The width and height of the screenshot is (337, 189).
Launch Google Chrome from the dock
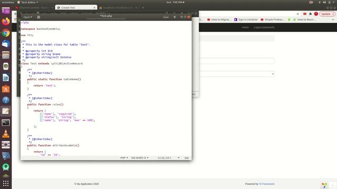(6, 33)
